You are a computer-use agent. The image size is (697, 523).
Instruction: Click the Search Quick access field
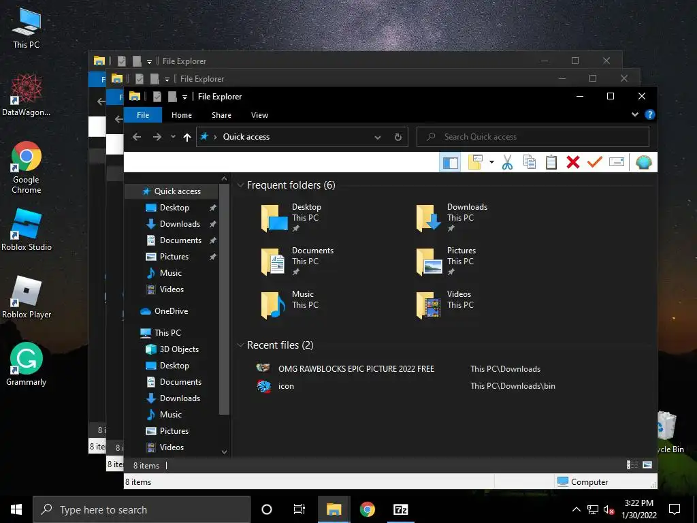click(532, 137)
